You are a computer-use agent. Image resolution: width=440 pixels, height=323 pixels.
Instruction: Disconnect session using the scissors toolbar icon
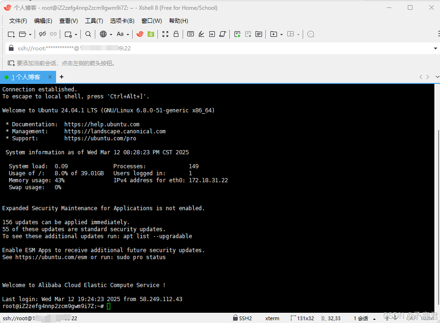tap(42, 34)
